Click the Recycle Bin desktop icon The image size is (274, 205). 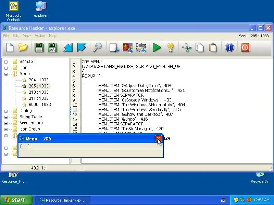(x=260, y=178)
